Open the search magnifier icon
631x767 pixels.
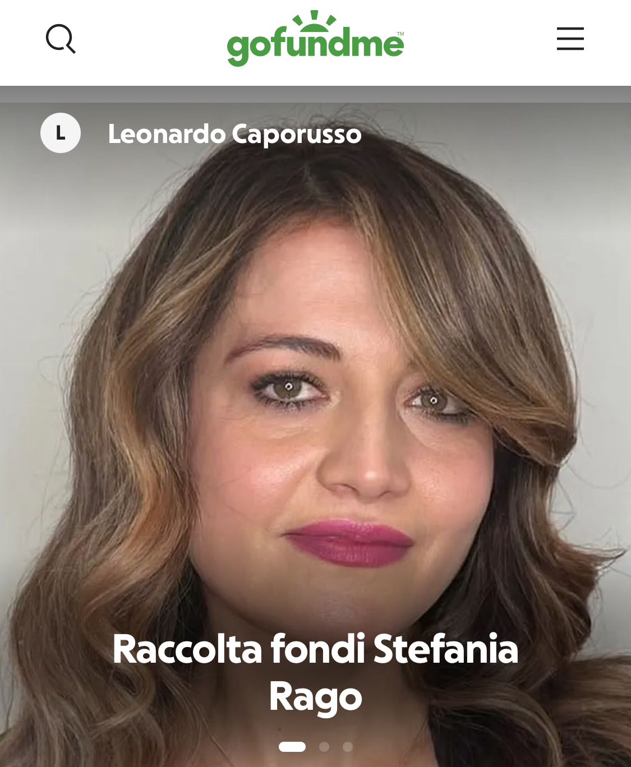pyautogui.click(x=61, y=39)
